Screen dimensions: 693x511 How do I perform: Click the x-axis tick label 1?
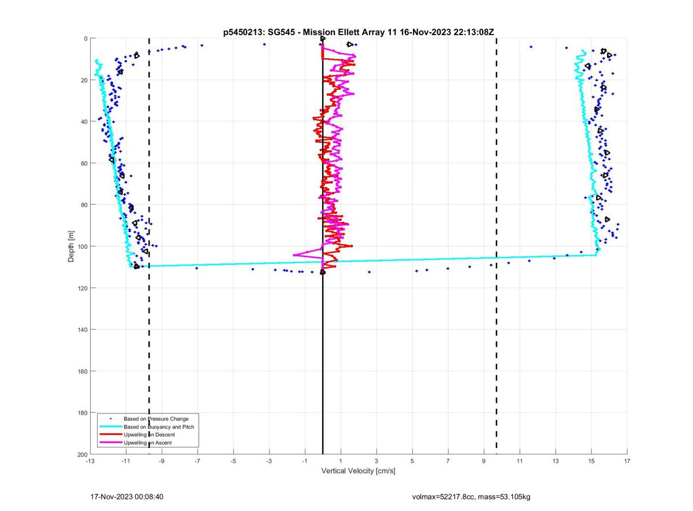[341, 461]
